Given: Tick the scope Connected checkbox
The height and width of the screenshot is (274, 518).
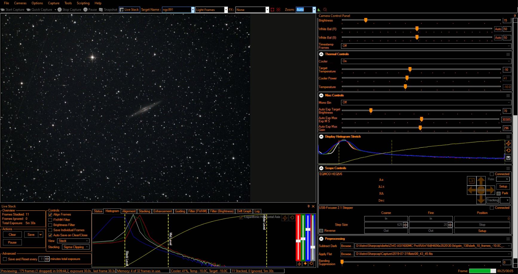Looking at the screenshot, I should (x=492, y=174).
